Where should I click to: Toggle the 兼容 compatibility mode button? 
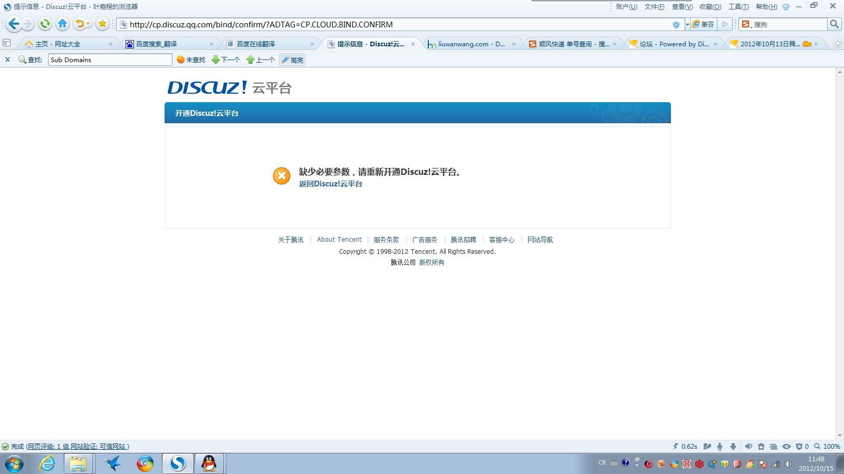click(703, 24)
